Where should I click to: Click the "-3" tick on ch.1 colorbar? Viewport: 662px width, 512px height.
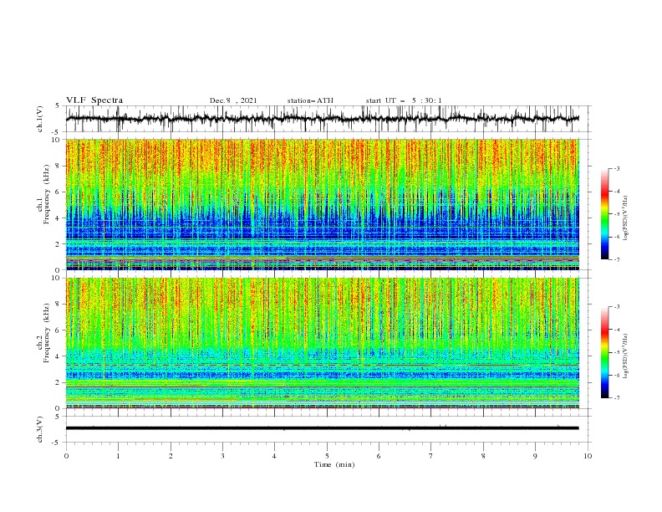[x=617, y=169]
